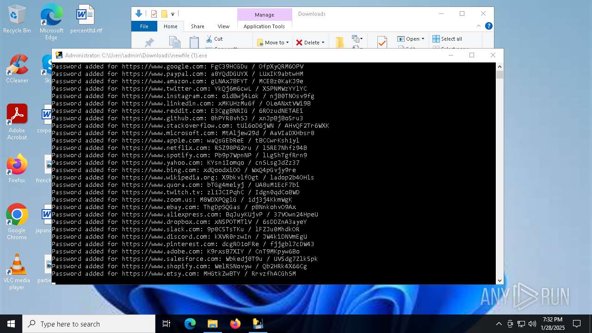Maximize the newfile (1).exe console window
Viewport: 592px width, 333px height.
(x=472, y=55)
